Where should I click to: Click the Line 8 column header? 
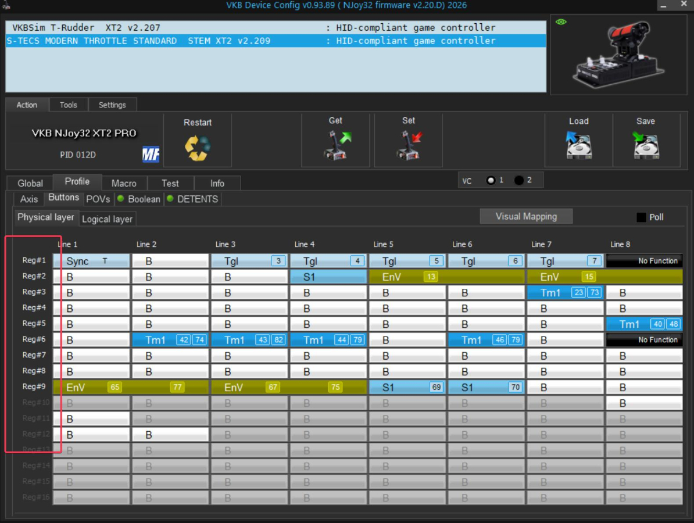pyautogui.click(x=620, y=244)
